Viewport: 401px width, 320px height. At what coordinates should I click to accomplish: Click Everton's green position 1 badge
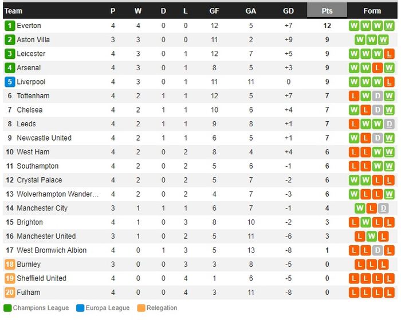(x=10, y=26)
